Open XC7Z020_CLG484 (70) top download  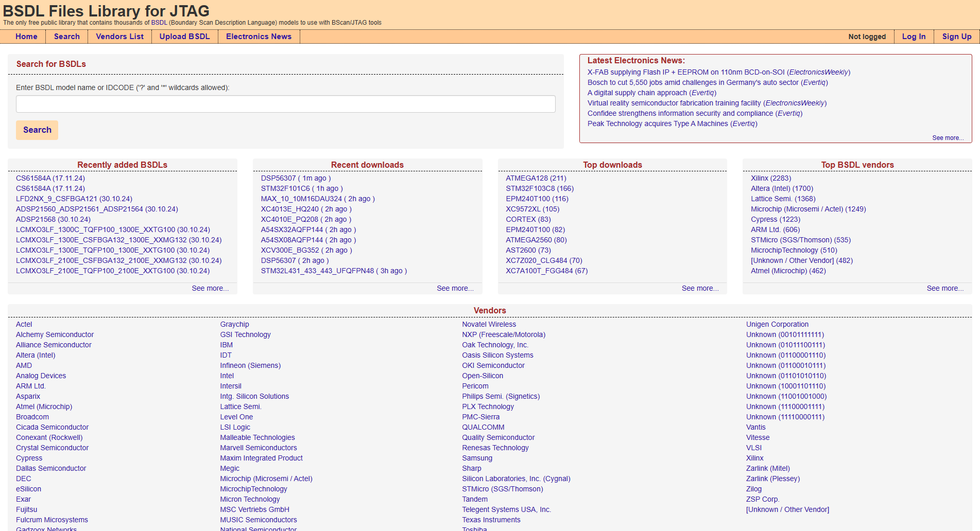(x=544, y=260)
